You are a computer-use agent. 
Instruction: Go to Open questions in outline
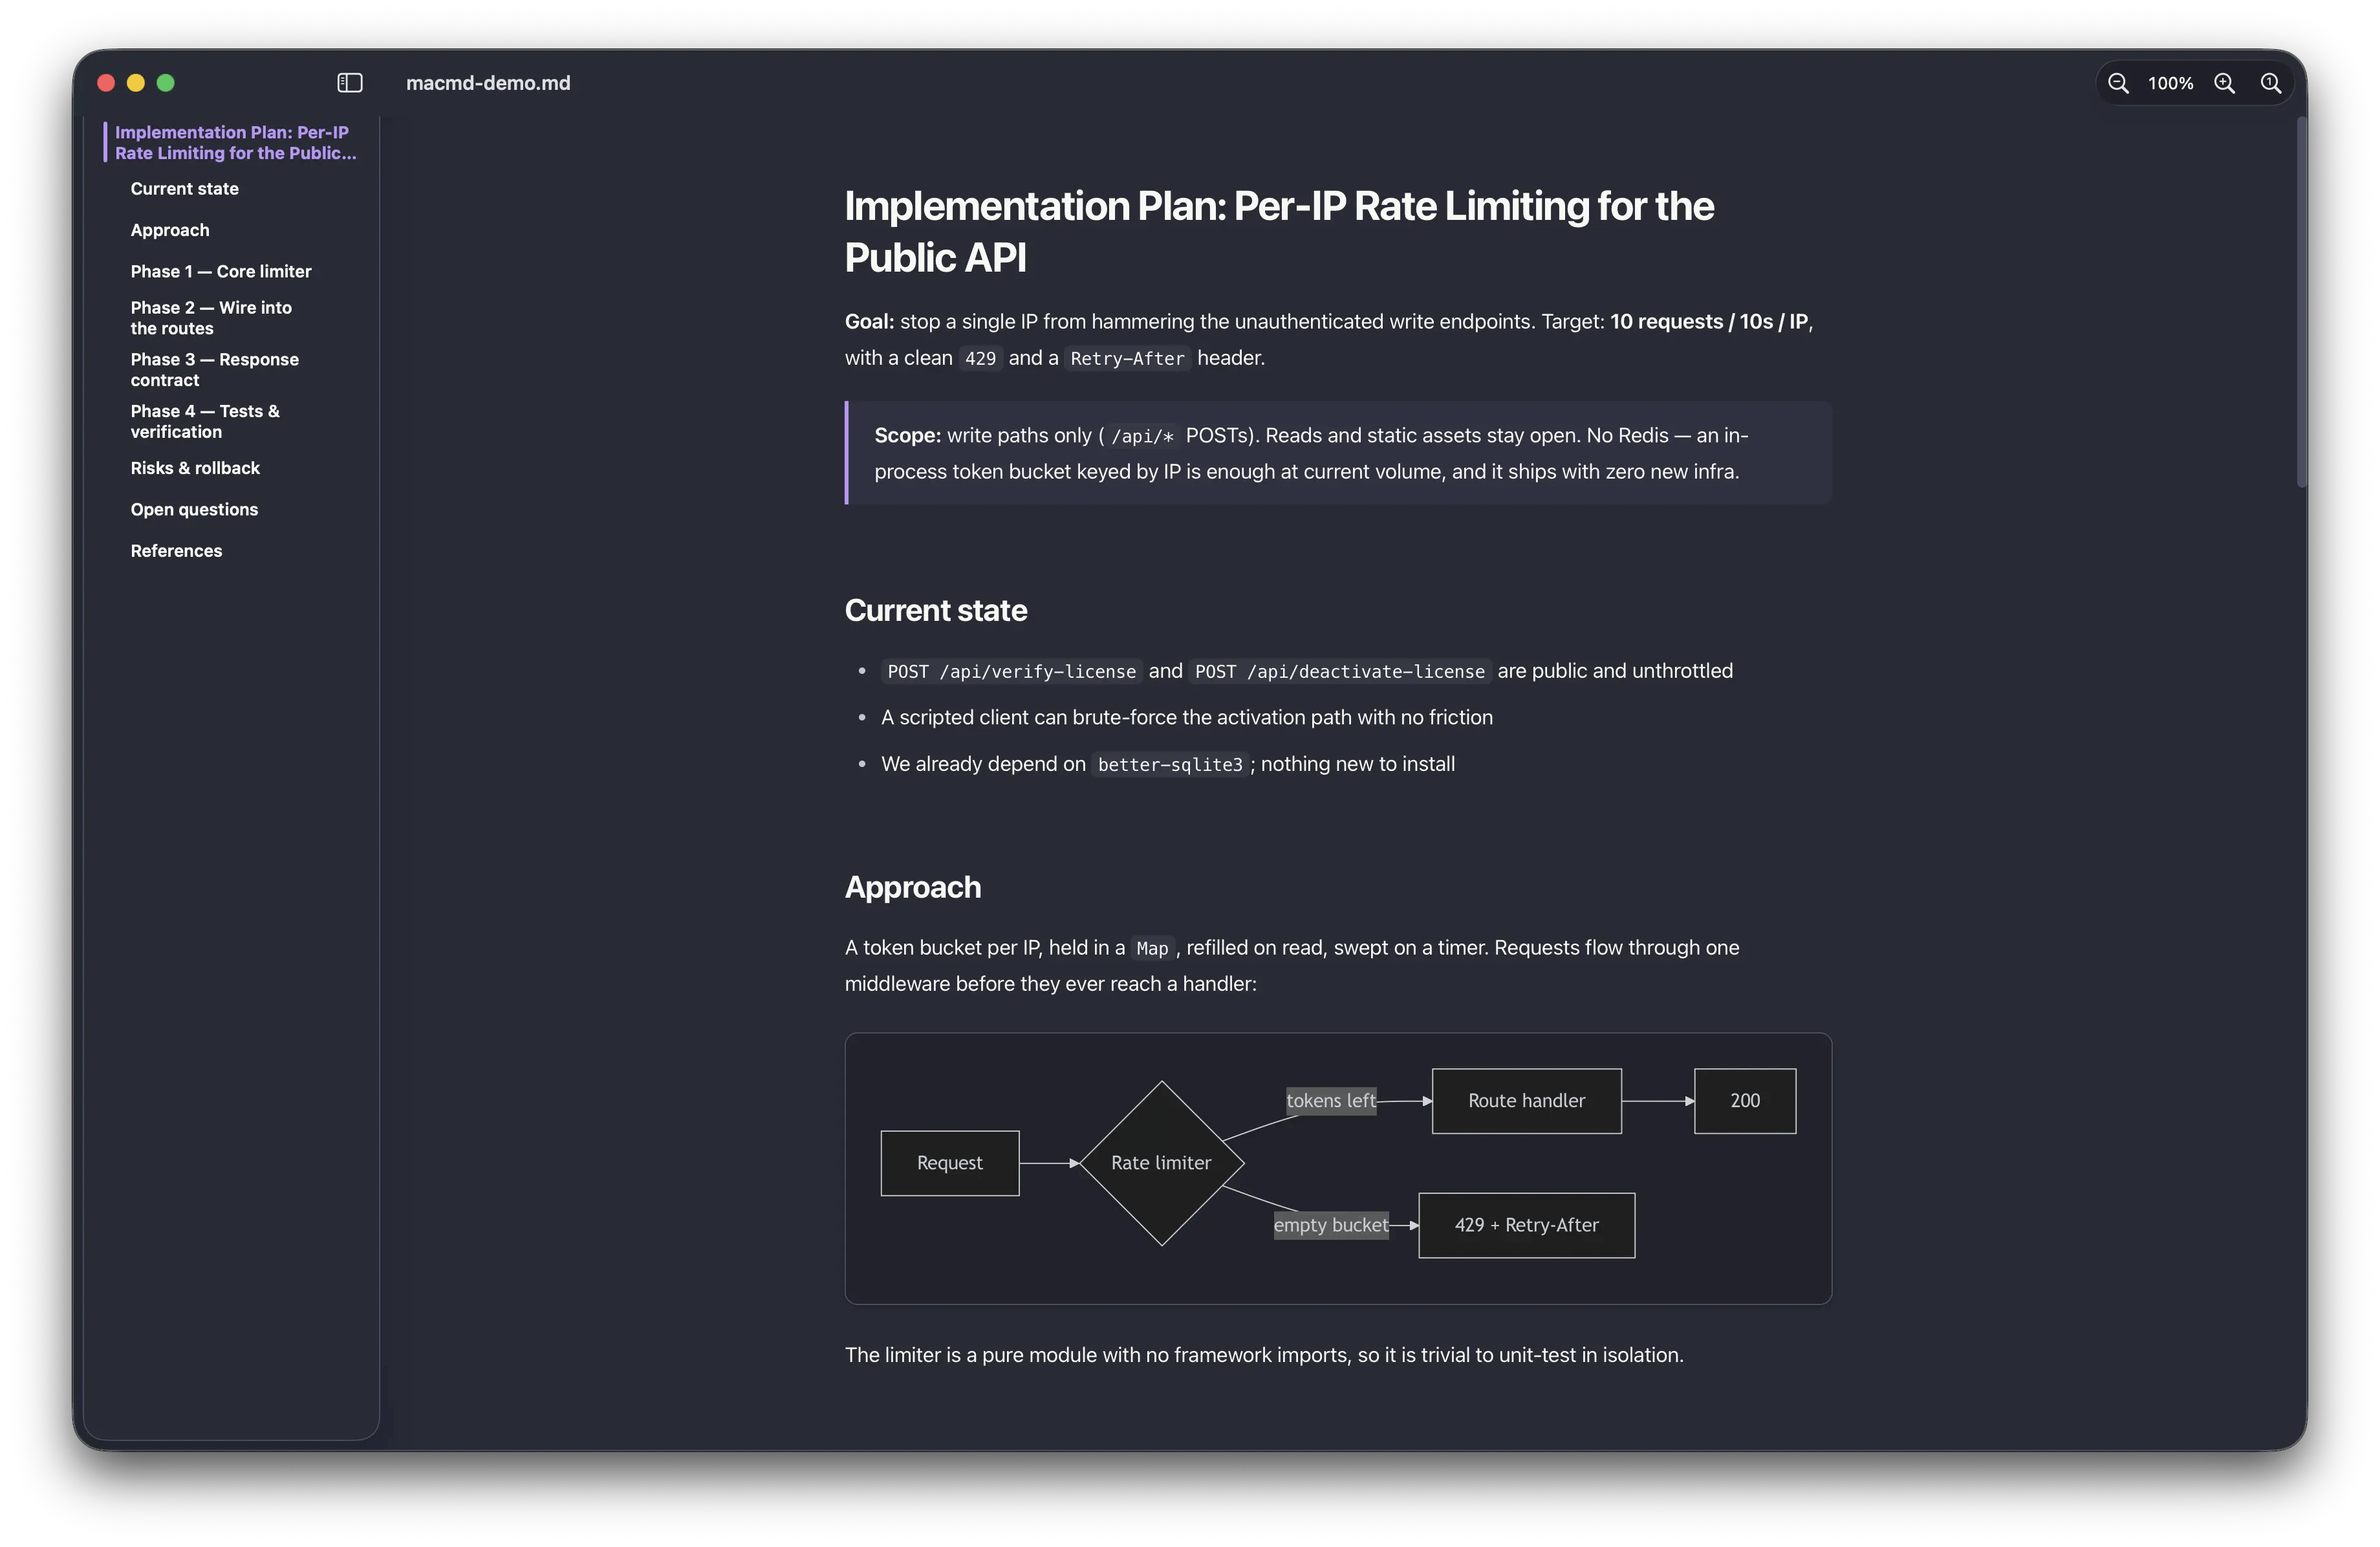point(194,509)
